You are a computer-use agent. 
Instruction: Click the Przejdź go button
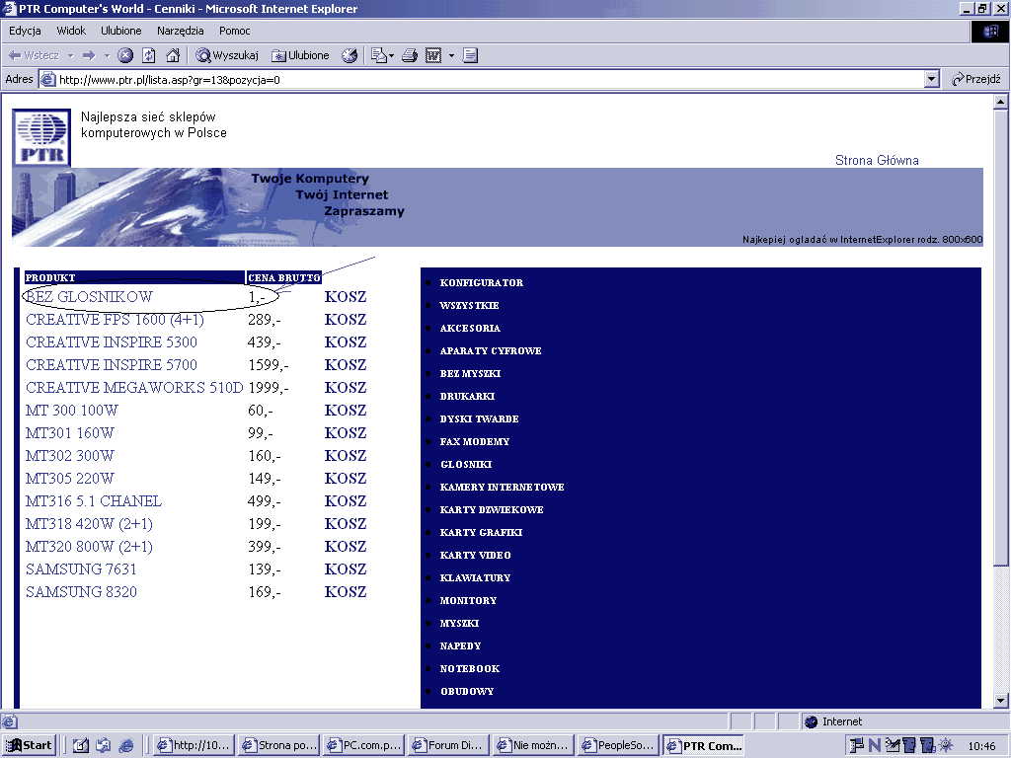pos(976,79)
